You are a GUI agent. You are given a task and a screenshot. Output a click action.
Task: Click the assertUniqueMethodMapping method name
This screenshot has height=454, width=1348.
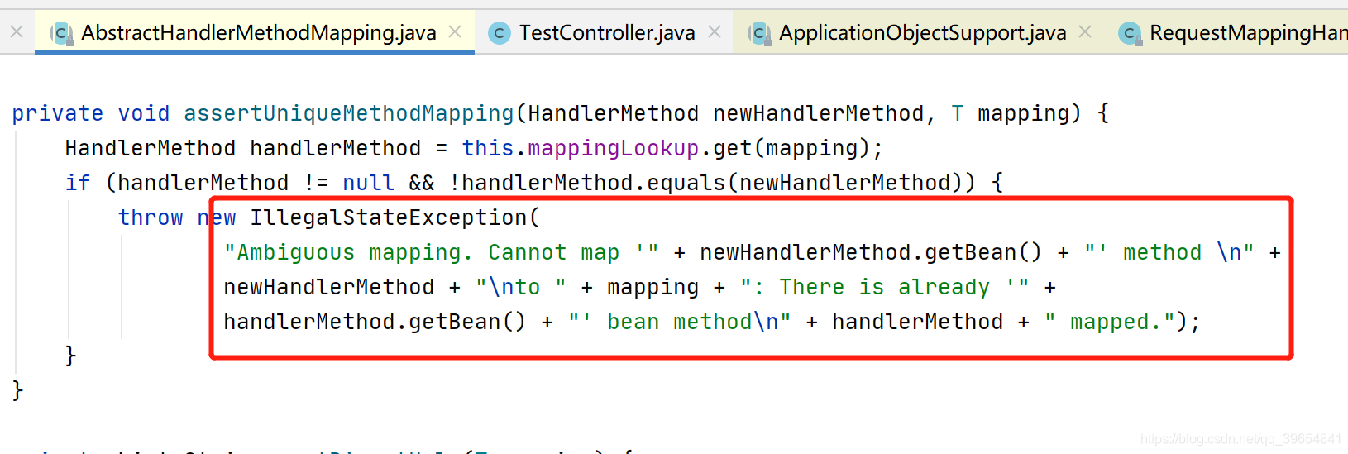tap(348, 113)
